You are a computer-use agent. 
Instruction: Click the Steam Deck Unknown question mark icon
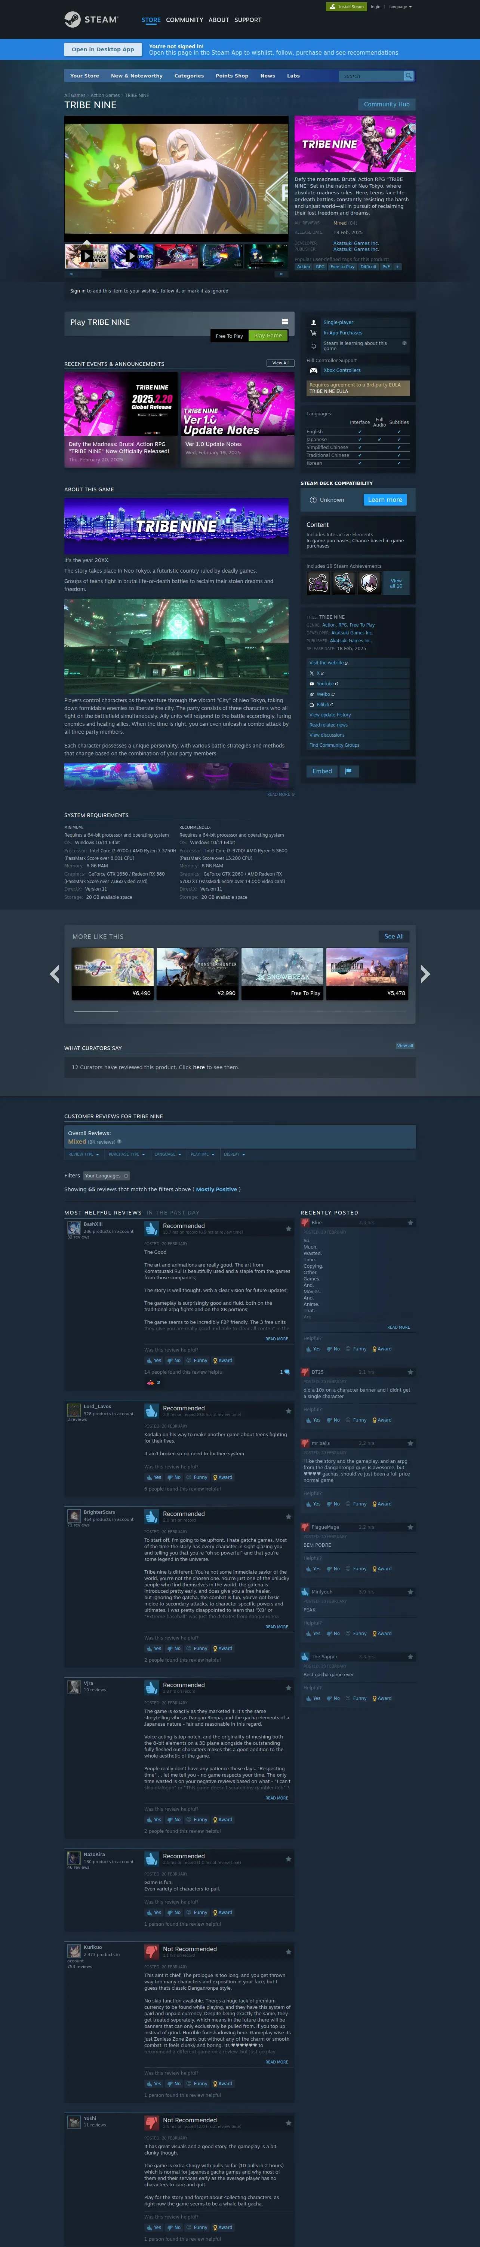pyautogui.click(x=313, y=500)
